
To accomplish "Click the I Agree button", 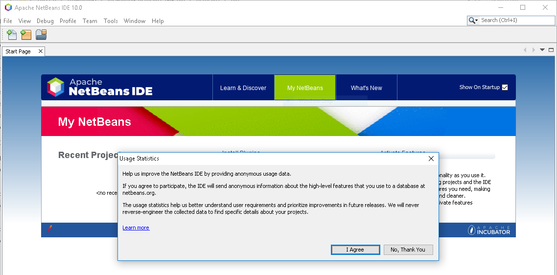I will point(355,250).
